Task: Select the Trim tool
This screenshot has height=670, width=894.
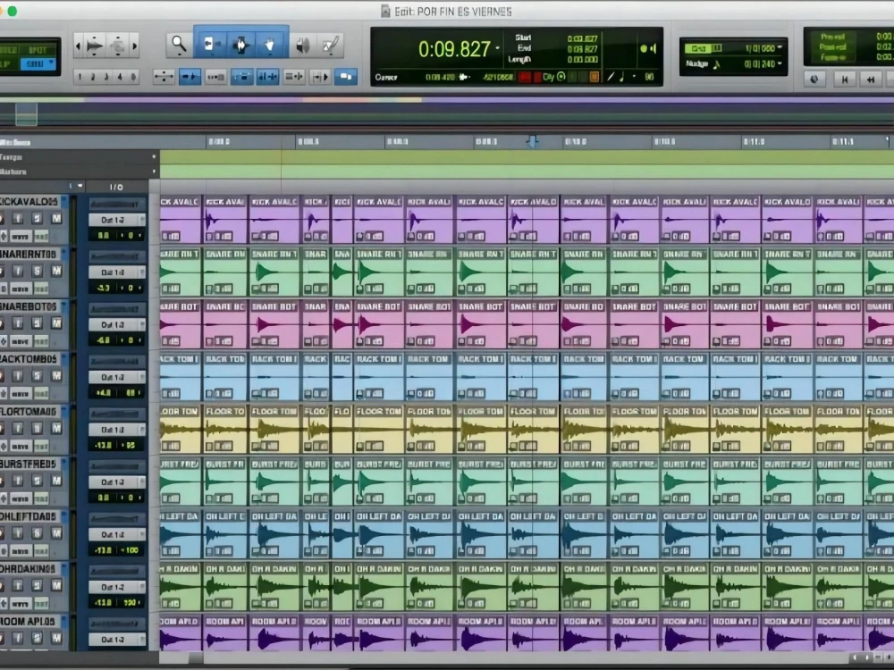Action: pos(210,44)
